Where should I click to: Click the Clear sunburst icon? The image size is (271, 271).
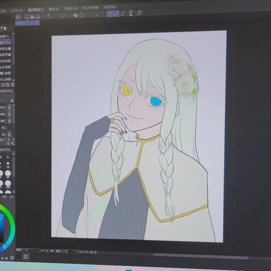pos(63,16)
